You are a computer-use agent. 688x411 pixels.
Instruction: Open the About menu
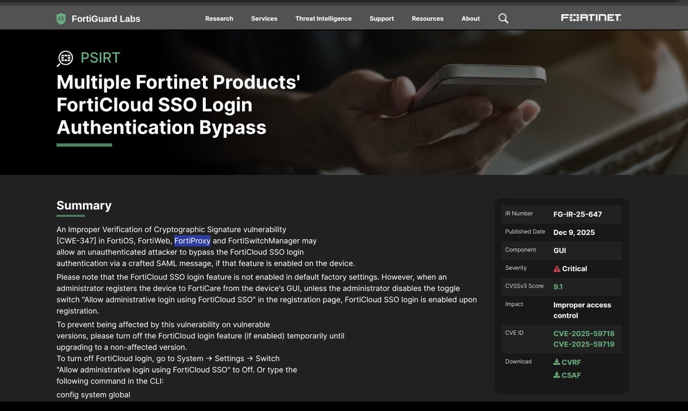click(x=471, y=18)
